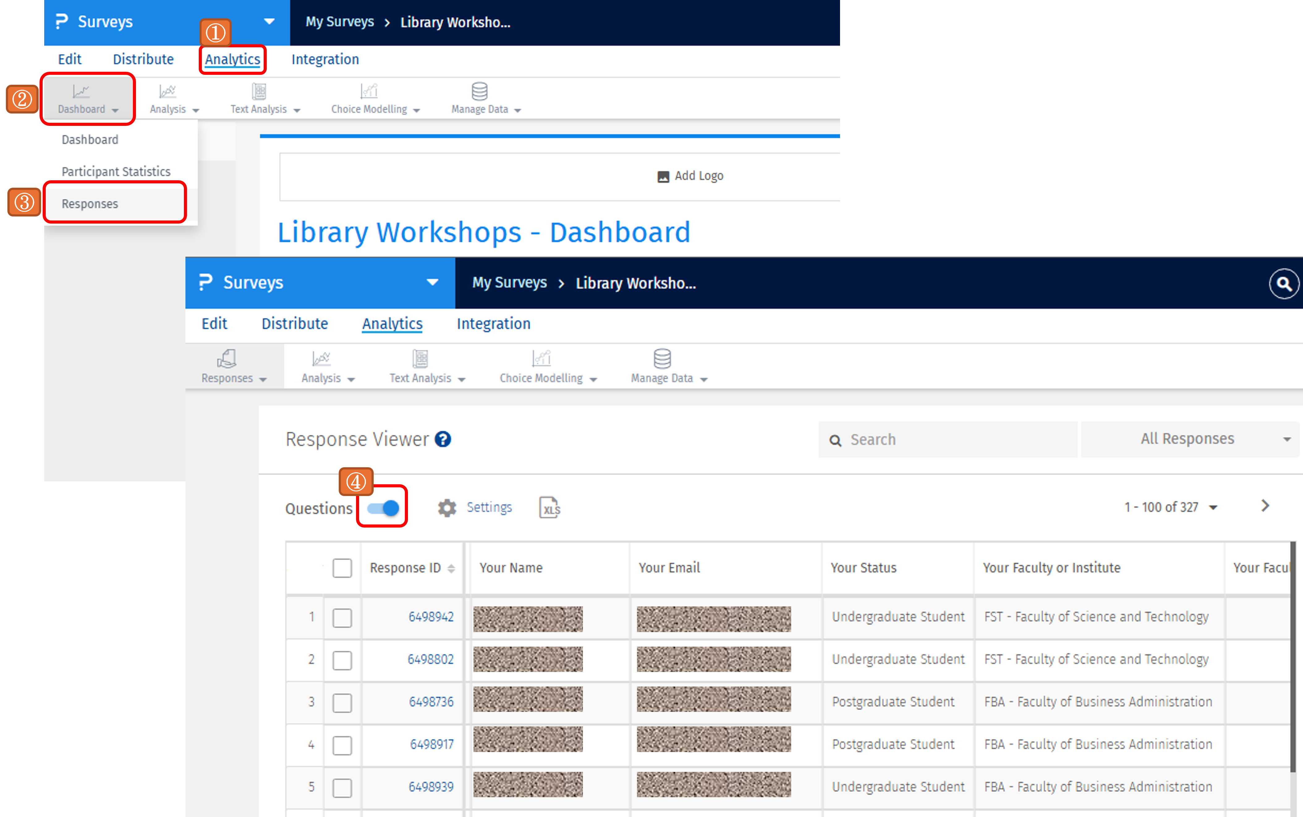
Task: Click the Settings gear icon
Action: [447, 508]
